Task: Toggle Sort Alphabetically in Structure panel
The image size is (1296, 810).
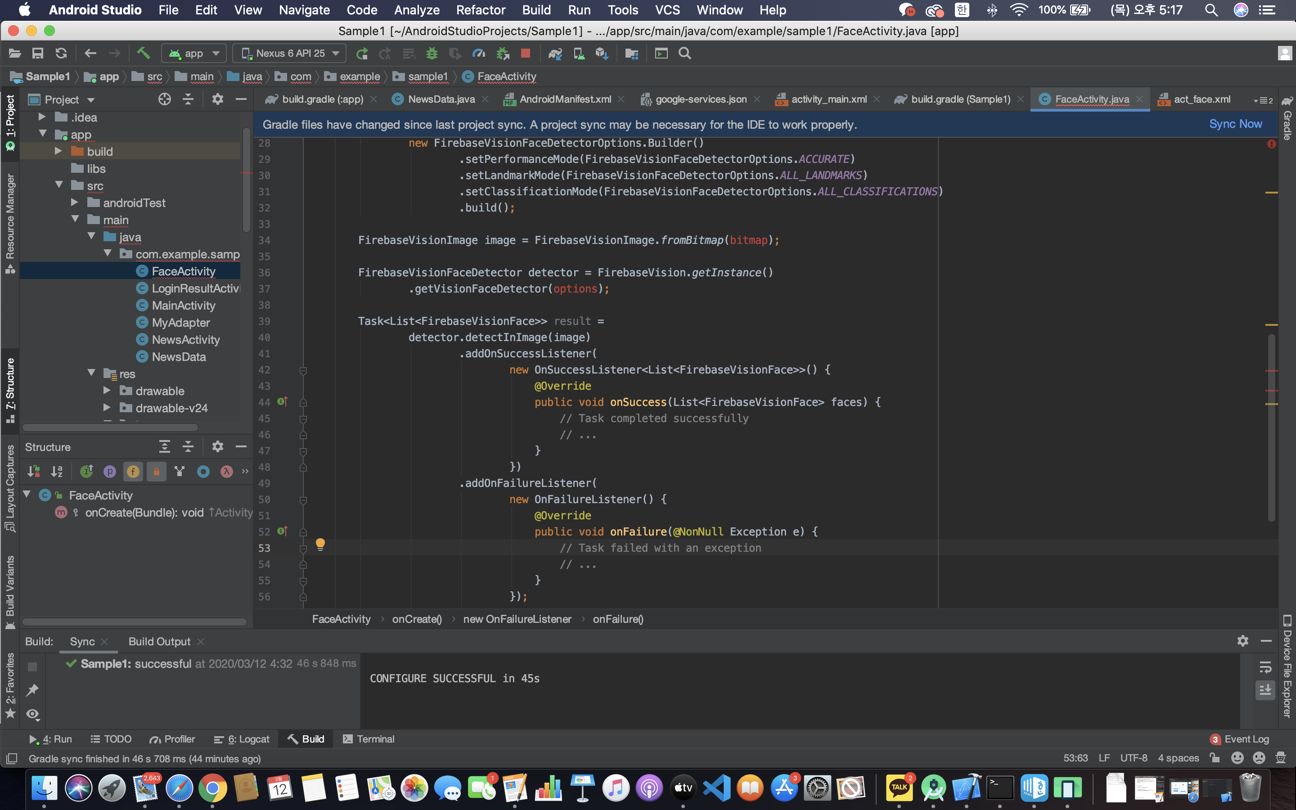Action: pos(57,472)
